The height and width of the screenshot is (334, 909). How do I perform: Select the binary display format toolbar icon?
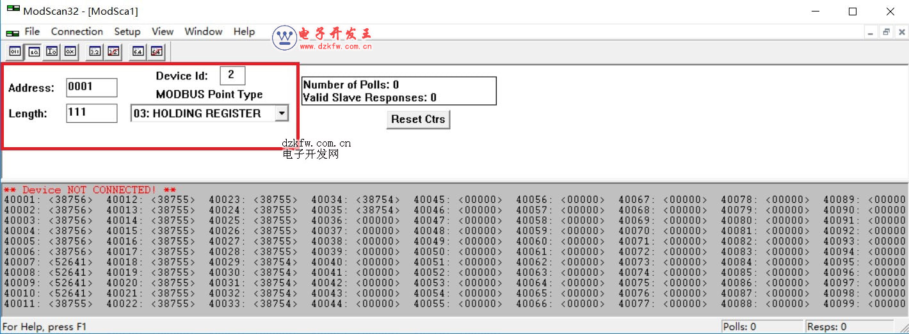(15, 51)
